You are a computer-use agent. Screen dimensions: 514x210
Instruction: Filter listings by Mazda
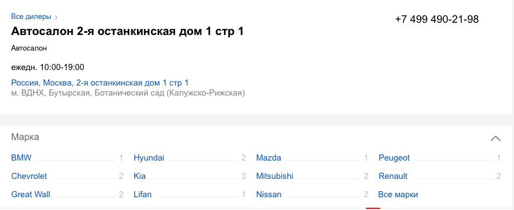point(268,158)
